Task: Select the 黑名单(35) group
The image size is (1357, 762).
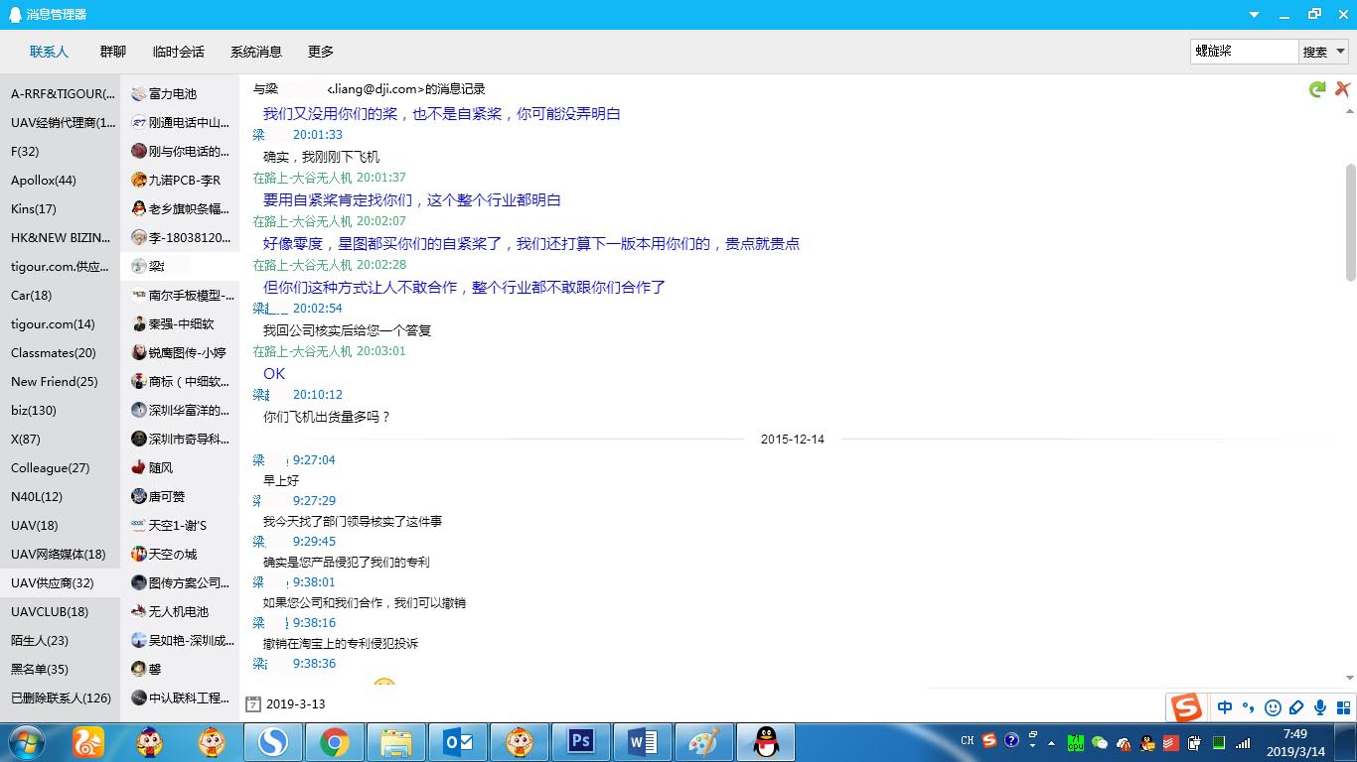Action: (x=60, y=669)
